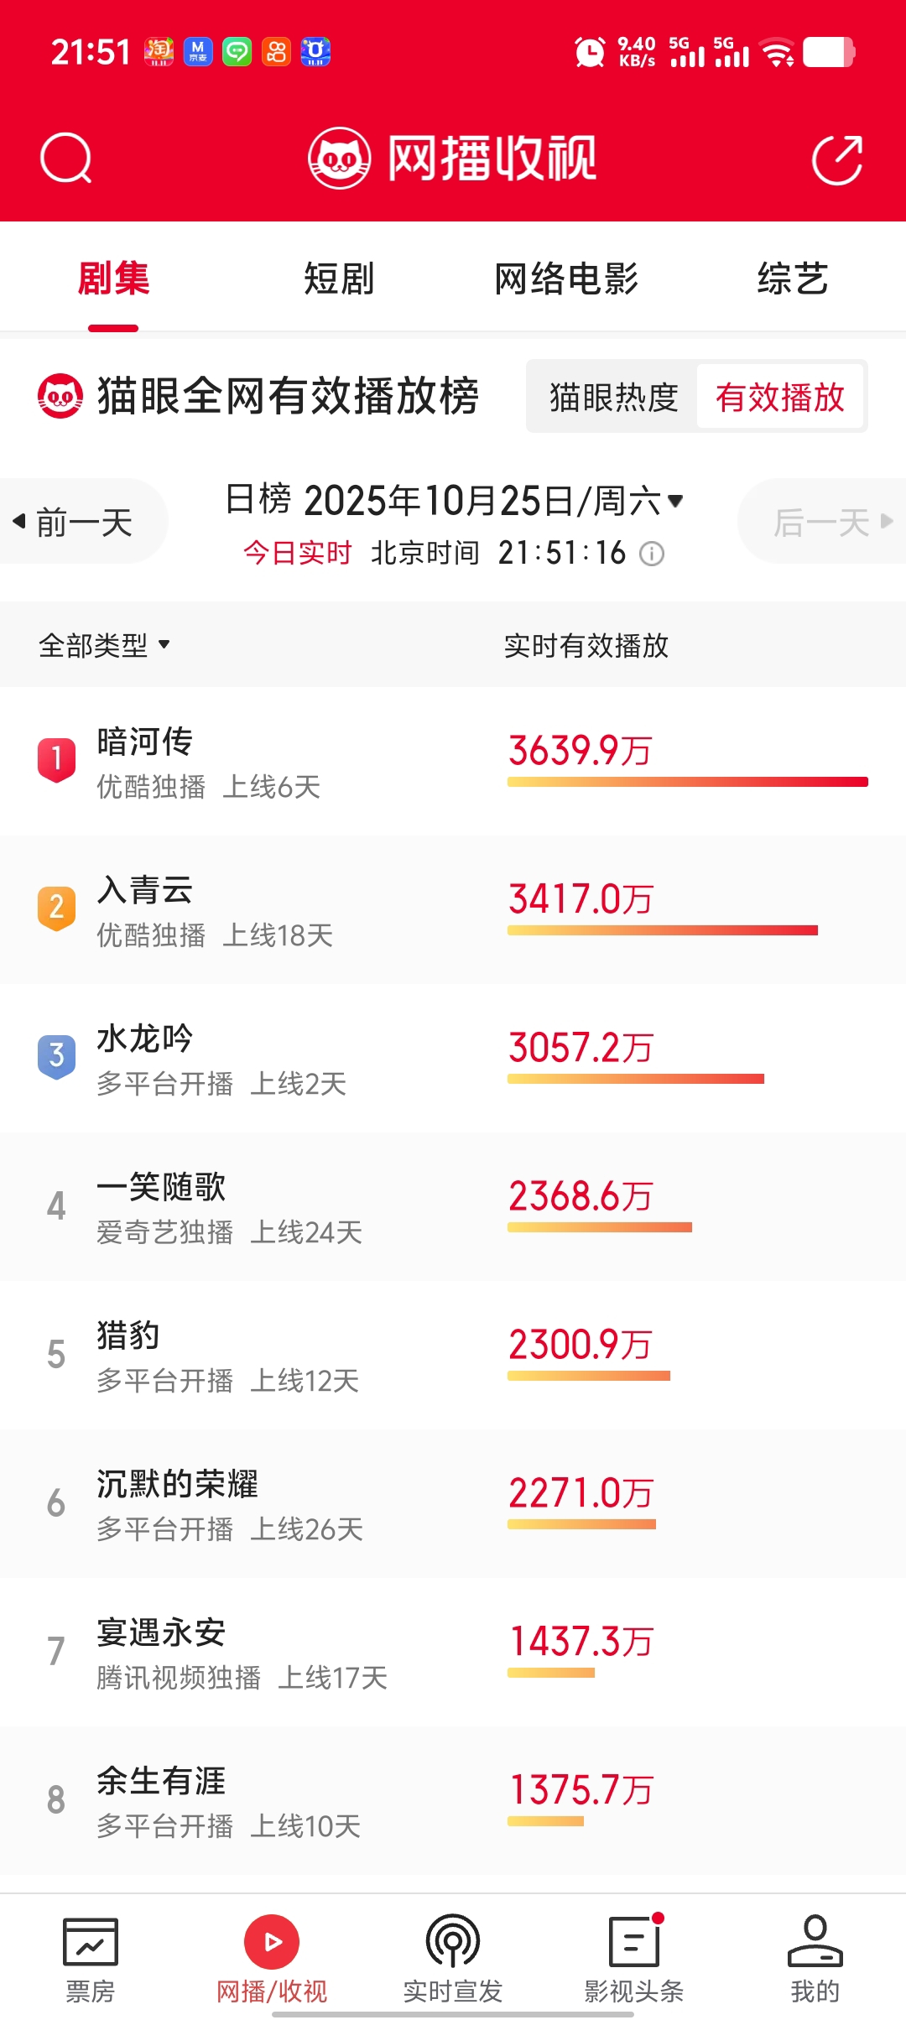This screenshot has width=906, height=2020.
Task: Switch to the 网络电影 tab
Action: point(566,279)
